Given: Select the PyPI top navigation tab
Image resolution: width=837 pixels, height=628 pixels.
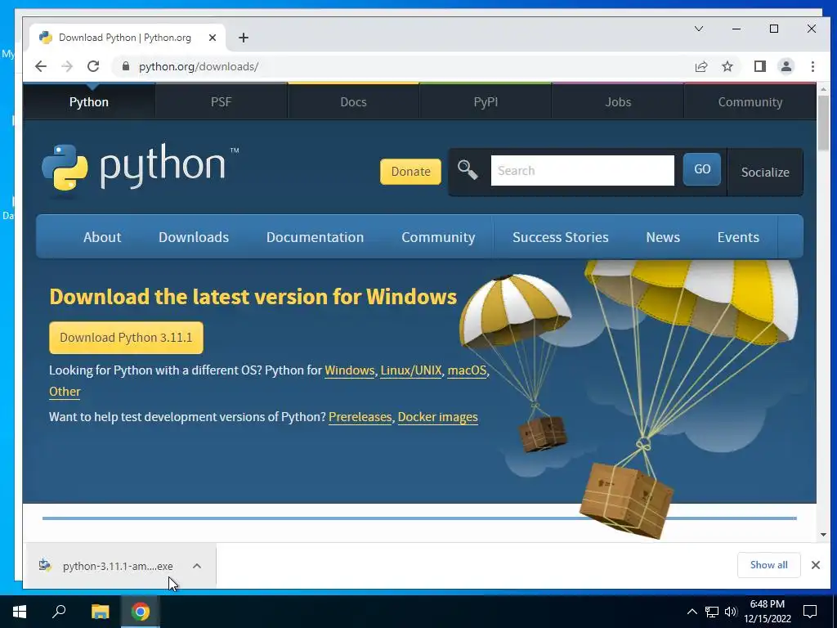Looking at the screenshot, I should 486,101.
